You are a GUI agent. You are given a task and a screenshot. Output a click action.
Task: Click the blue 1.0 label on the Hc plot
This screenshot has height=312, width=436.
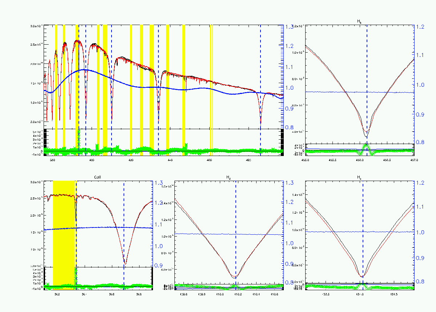point(420,232)
